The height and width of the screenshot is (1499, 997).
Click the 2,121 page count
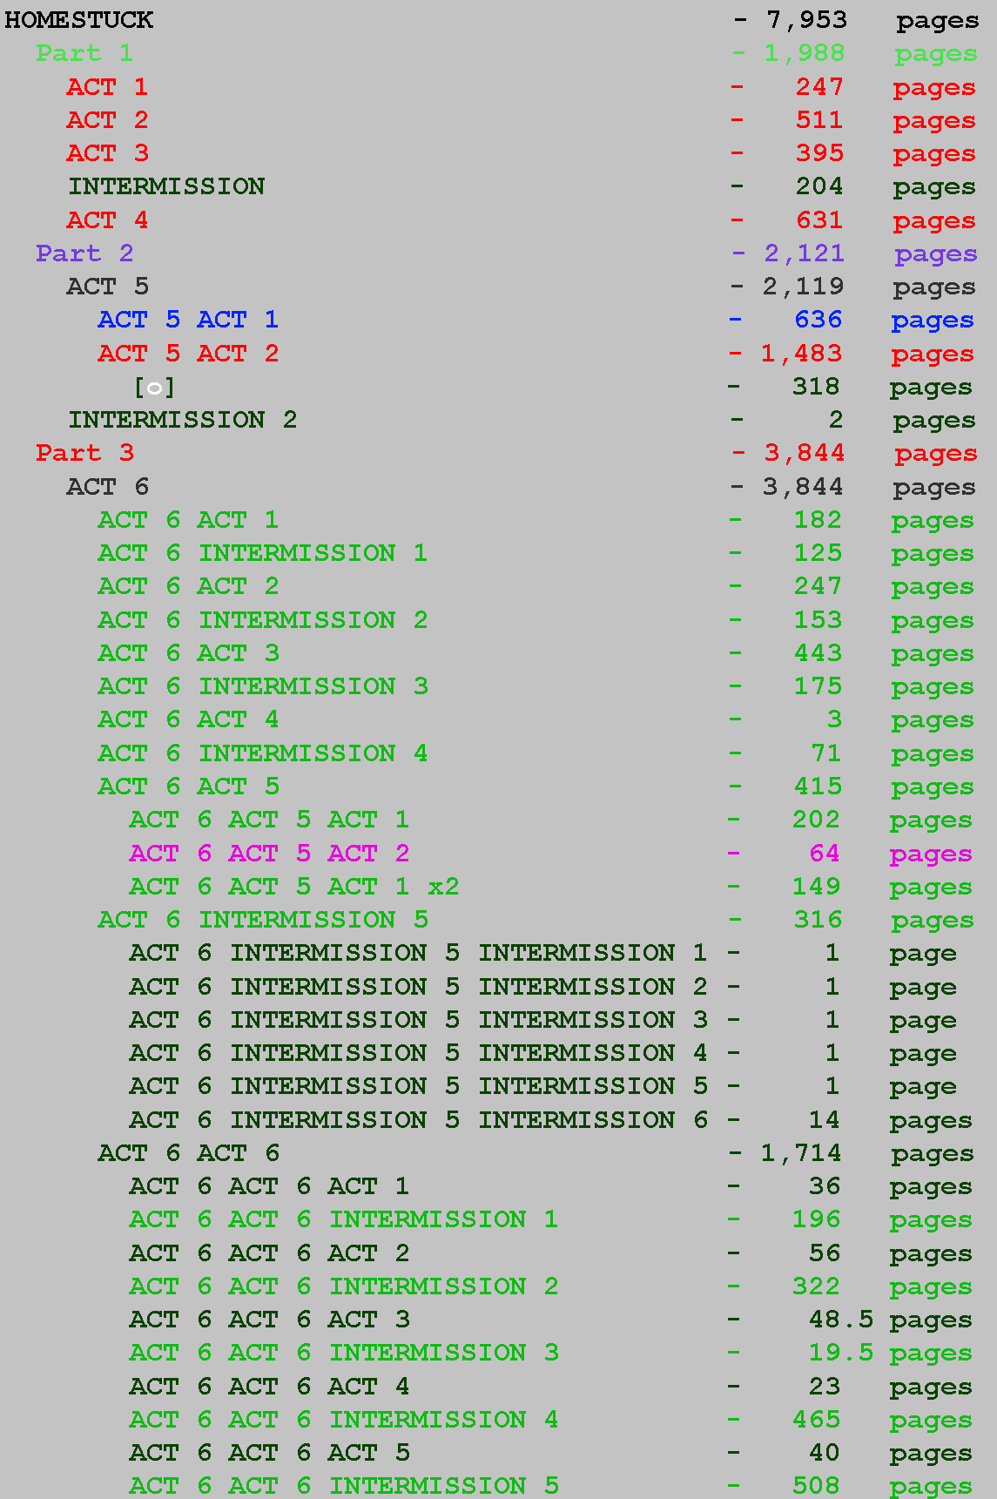[x=805, y=253]
